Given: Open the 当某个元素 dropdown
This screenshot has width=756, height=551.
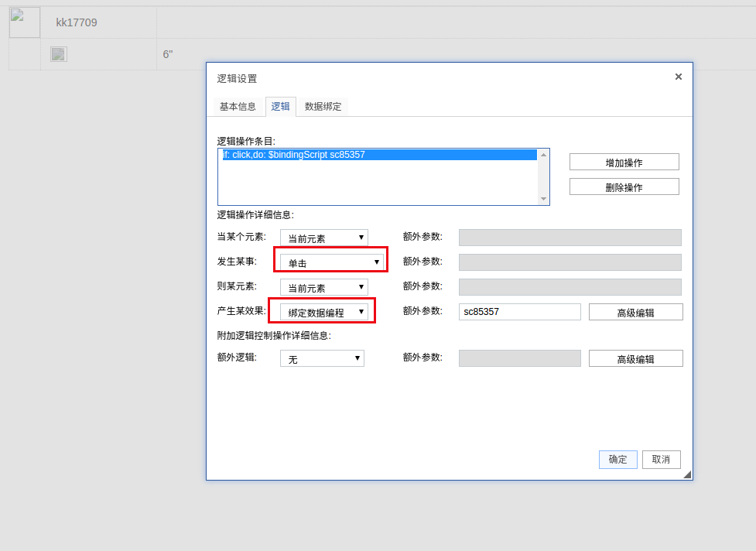Looking at the screenshot, I should pyautogui.click(x=323, y=238).
